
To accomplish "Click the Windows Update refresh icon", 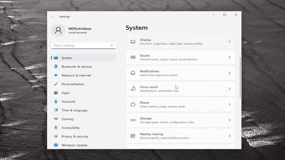I will (56, 145).
